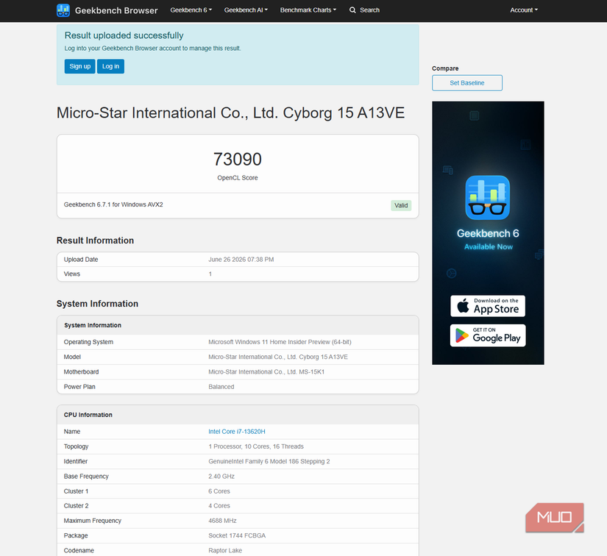Click the Result Information section heading
607x556 pixels.
coord(95,240)
